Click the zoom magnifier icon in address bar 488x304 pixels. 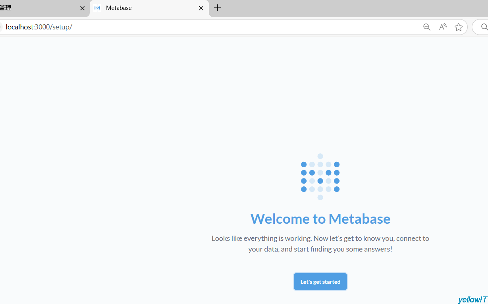[x=427, y=27]
